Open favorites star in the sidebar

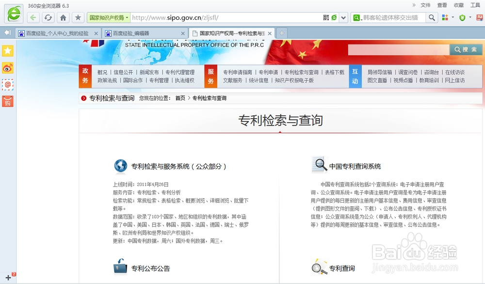tap(8, 51)
